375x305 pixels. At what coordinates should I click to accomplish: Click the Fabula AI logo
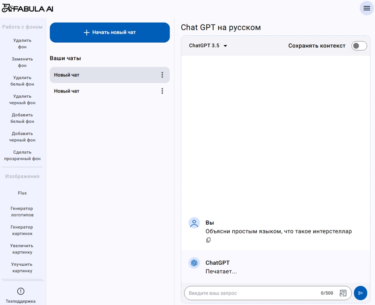(27, 8)
